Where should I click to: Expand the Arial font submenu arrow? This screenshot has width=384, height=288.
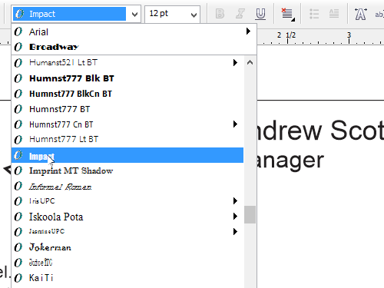click(x=248, y=31)
